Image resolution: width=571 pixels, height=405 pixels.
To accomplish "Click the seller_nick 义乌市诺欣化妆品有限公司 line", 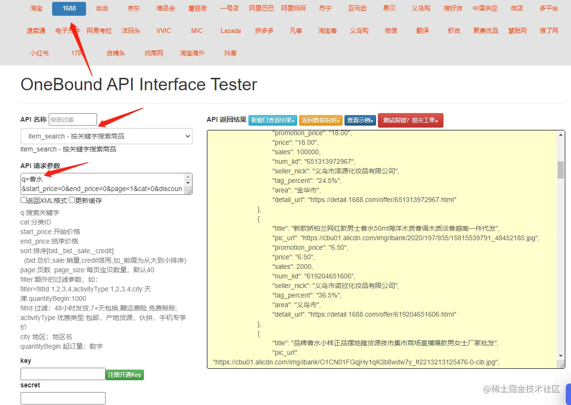I will click(336, 286).
